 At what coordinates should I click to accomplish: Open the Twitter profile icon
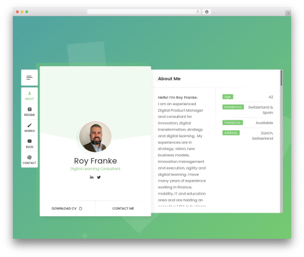tap(99, 177)
